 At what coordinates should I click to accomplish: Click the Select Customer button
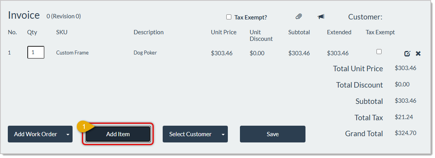pos(191,134)
